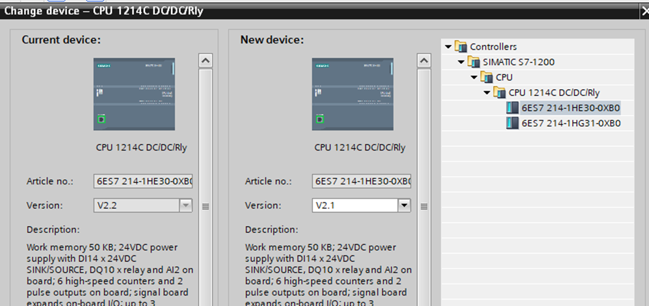Select 6ES7 214-1HG31-0XB0 in the tree
Screen dimensions: 649x306
571,123
